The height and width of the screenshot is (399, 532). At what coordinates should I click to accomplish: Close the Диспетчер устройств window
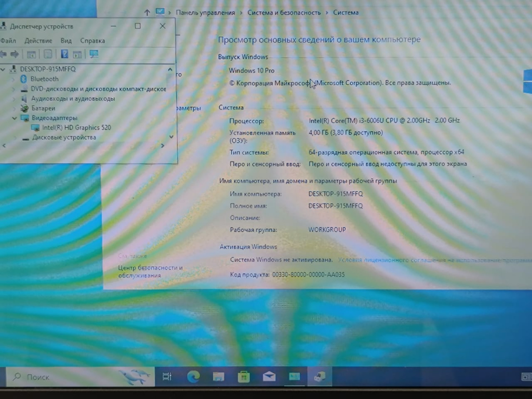click(163, 26)
